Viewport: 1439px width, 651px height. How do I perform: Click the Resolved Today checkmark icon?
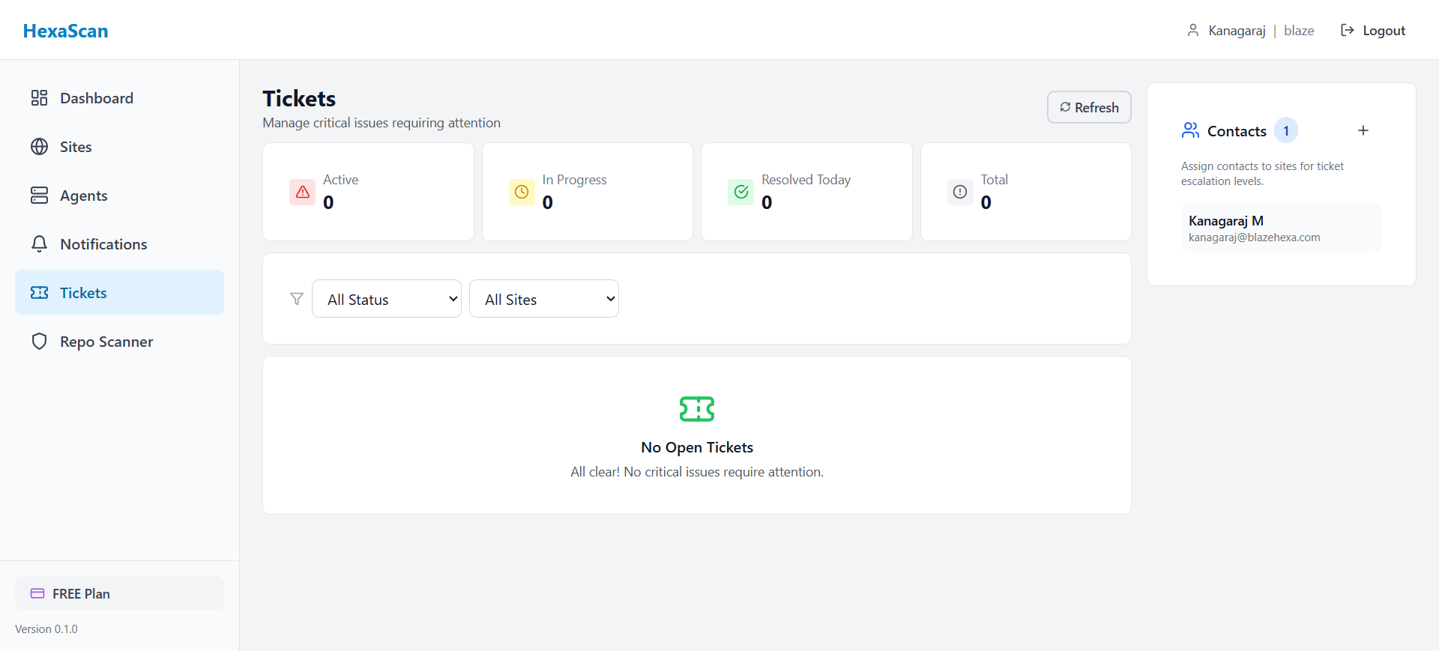click(741, 192)
